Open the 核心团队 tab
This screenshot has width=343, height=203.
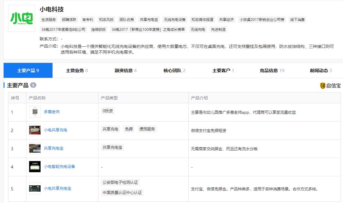click(174, 70)
